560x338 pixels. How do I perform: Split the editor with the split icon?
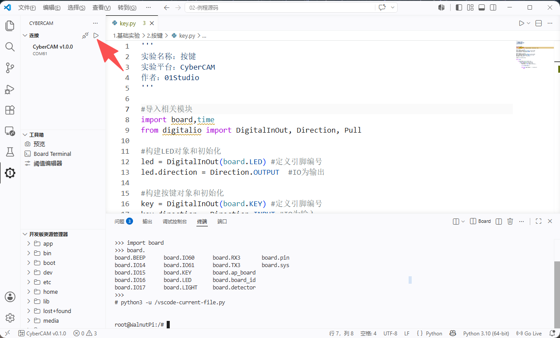pyautogui.click(x=539, y=23)
